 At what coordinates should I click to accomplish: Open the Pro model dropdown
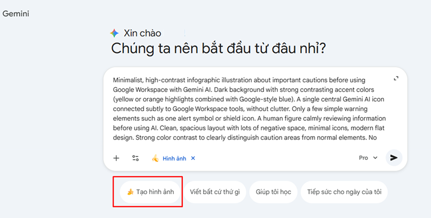[x=368, y=158]
